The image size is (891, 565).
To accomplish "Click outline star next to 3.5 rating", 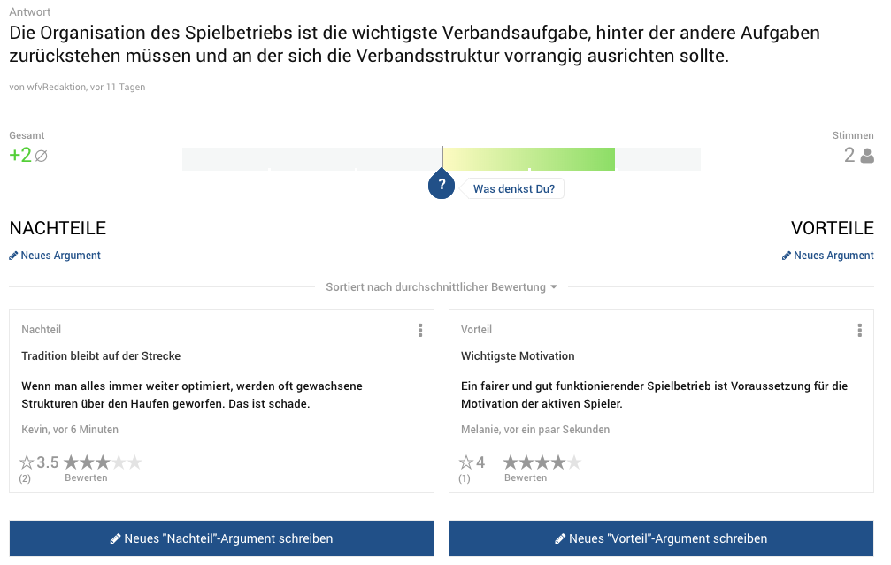I will tap(27, 462).
